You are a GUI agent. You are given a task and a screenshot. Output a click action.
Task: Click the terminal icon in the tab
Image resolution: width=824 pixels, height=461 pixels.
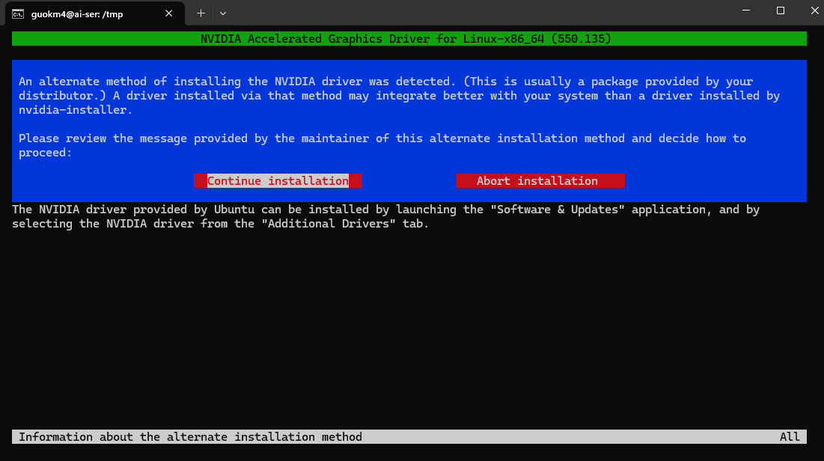pyautogui.click(x=17, y=13)
